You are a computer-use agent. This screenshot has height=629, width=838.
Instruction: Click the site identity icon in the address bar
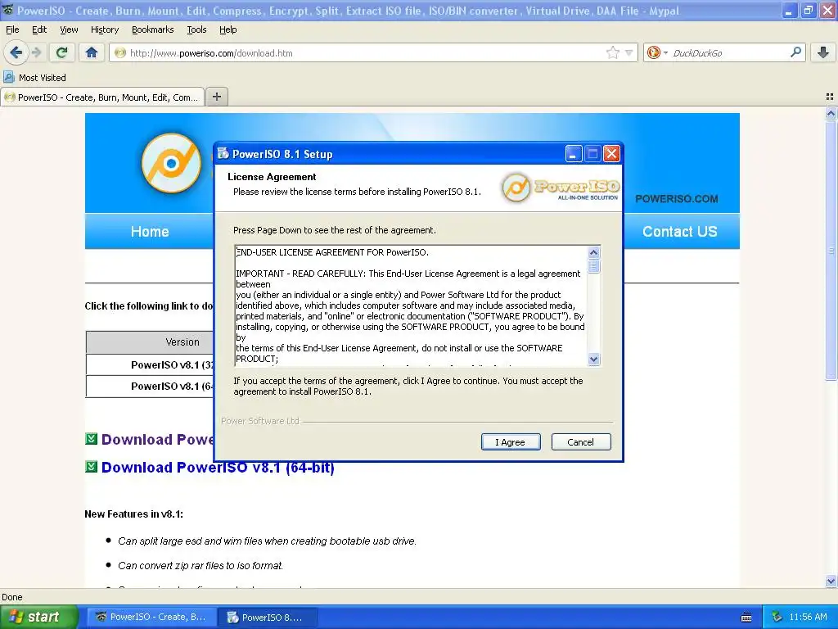[x=120, y=52]
